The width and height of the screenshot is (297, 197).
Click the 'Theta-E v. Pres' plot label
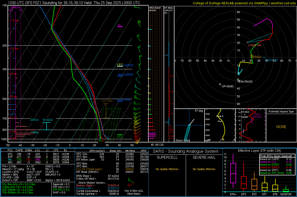220,119
